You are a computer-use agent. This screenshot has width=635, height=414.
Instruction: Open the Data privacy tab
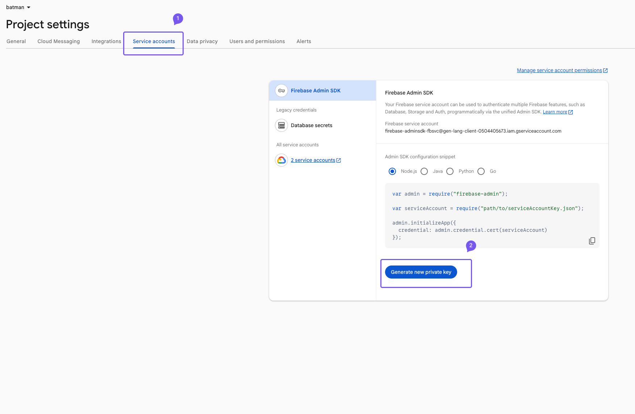[x=202, y=41]
